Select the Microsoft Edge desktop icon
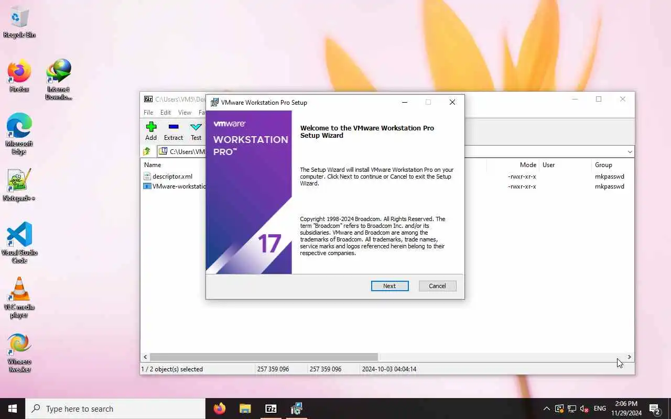Screen dimensions: 671x419 pos(19,134)
